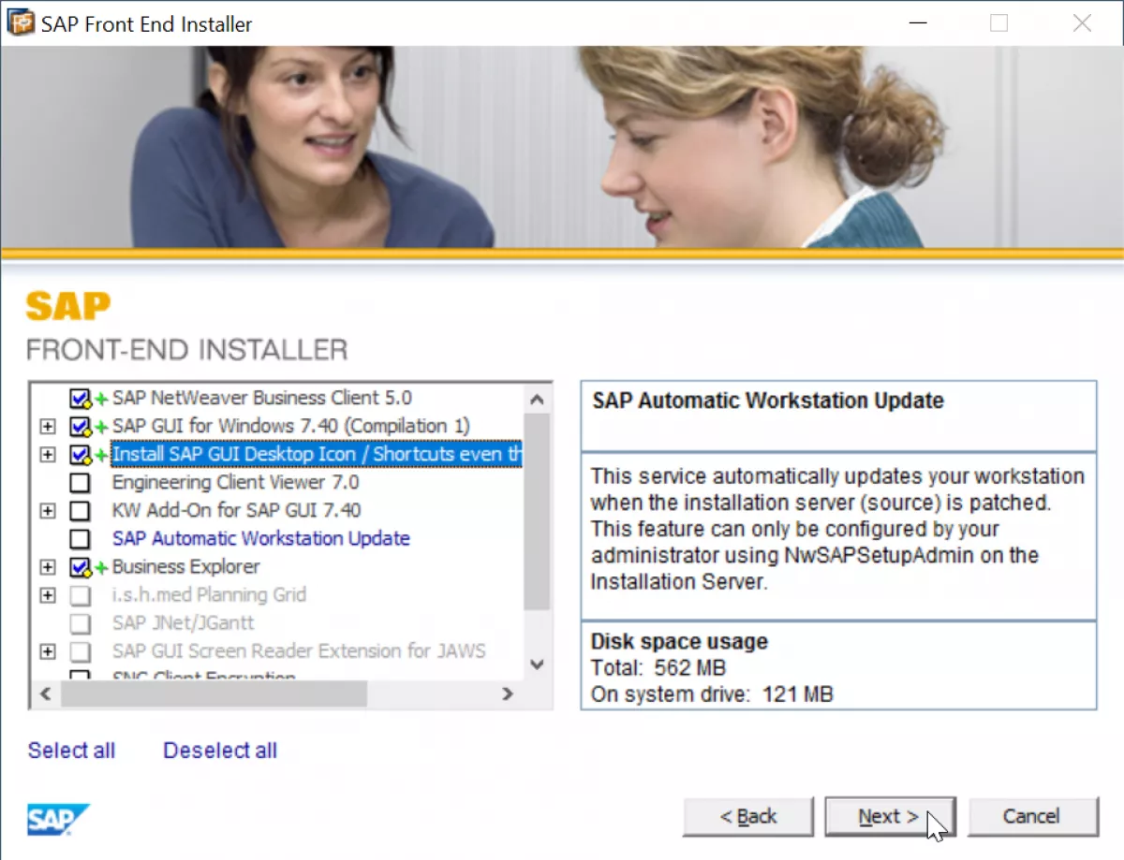Click the horizontal scroll right arrow

508,693
